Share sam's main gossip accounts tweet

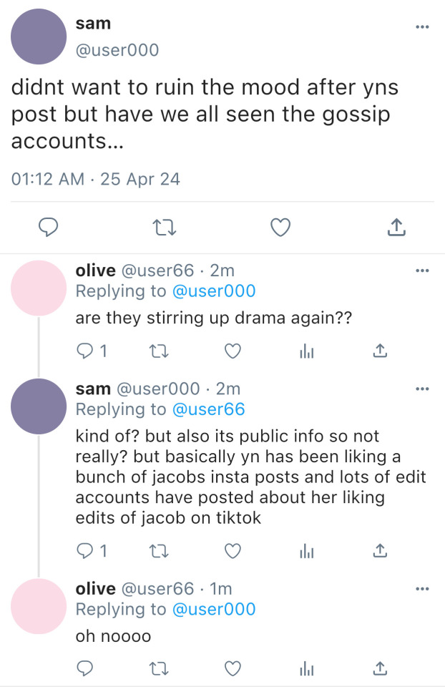pyautogui.click(x=397, y=228)
